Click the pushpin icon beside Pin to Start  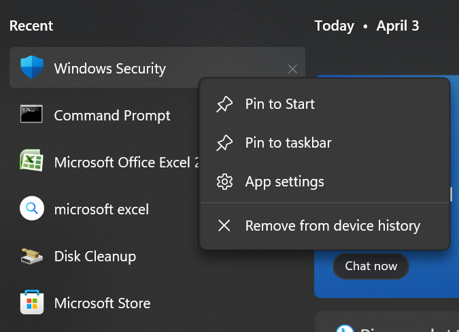pos(224,104)
